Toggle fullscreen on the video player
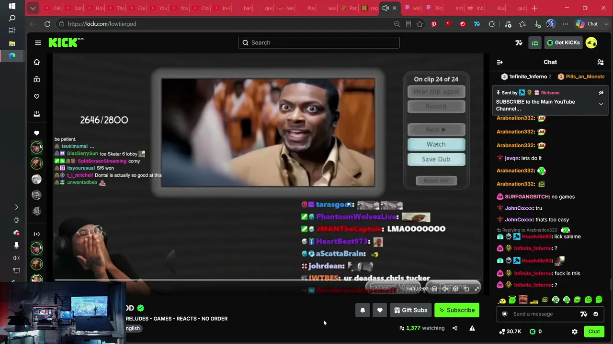The height and width of the screenshot is (344, 613). (477, 289)
